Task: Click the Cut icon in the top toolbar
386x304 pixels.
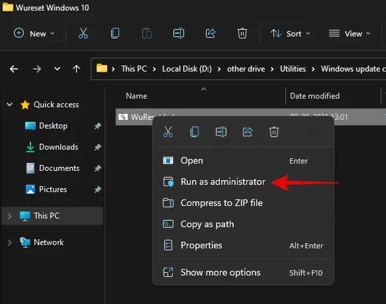Action: coord(83,33)
